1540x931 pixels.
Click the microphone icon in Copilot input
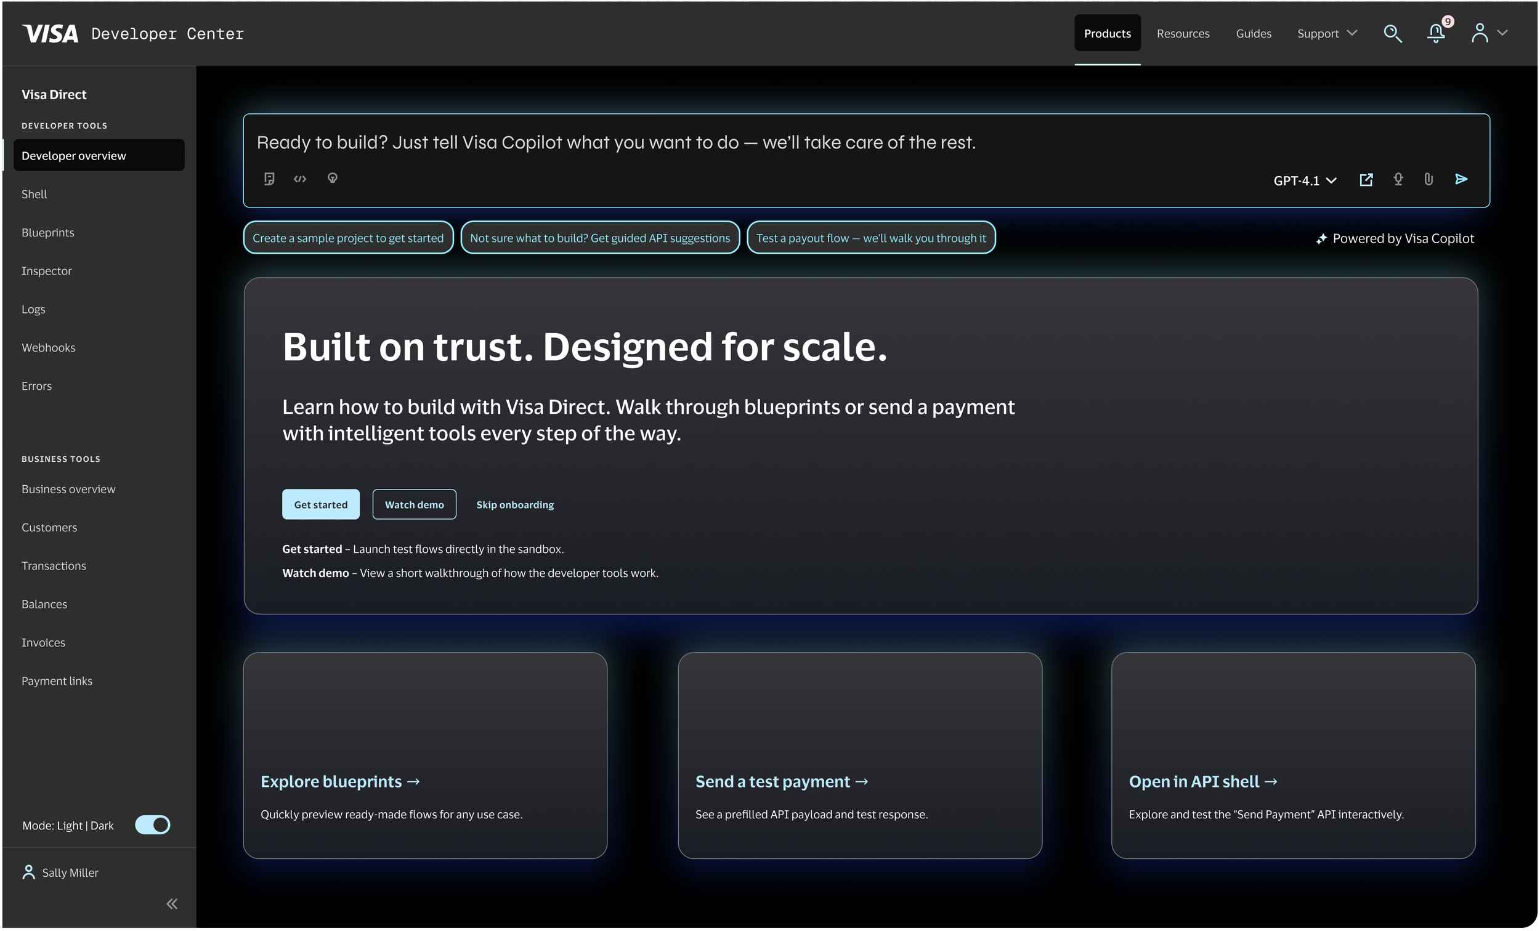point(1398,179)
